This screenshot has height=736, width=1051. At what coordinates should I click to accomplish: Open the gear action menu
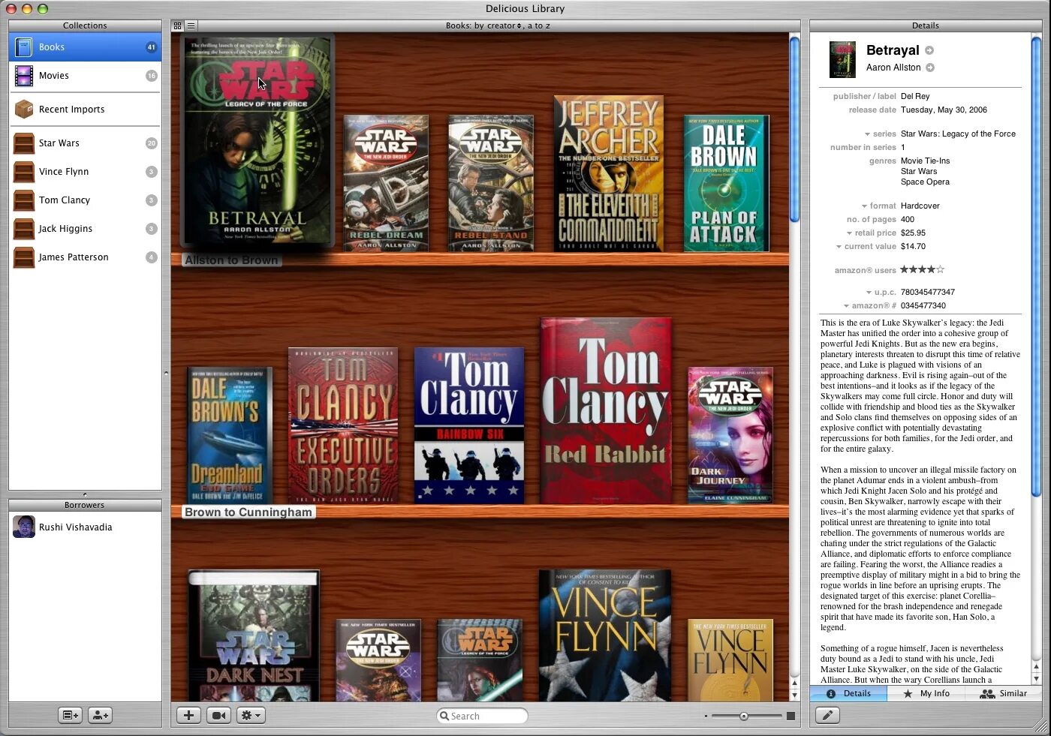[x=251, y=716]
